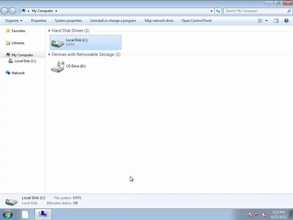Click the network tray icon
This screenshot has width=293, height=220.
pyautogui.click(x=257, y=215)
